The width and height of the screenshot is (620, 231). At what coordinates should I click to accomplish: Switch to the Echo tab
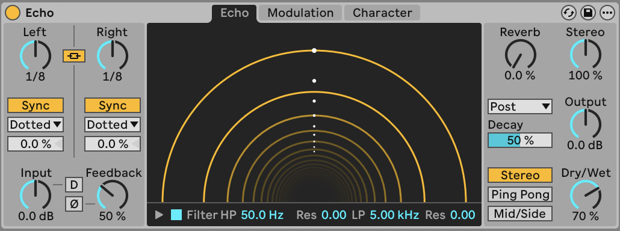(235, 13)
